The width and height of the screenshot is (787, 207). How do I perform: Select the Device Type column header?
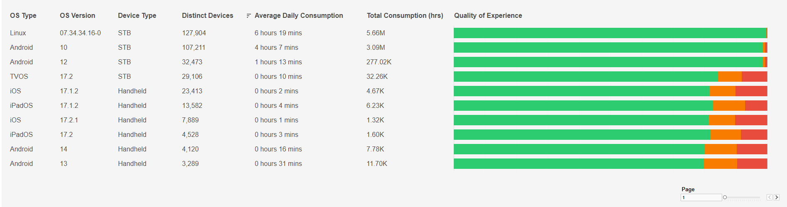[x=137, y=16]
